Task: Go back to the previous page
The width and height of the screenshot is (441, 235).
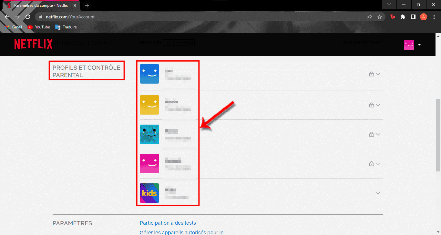Action: [7, 17]
